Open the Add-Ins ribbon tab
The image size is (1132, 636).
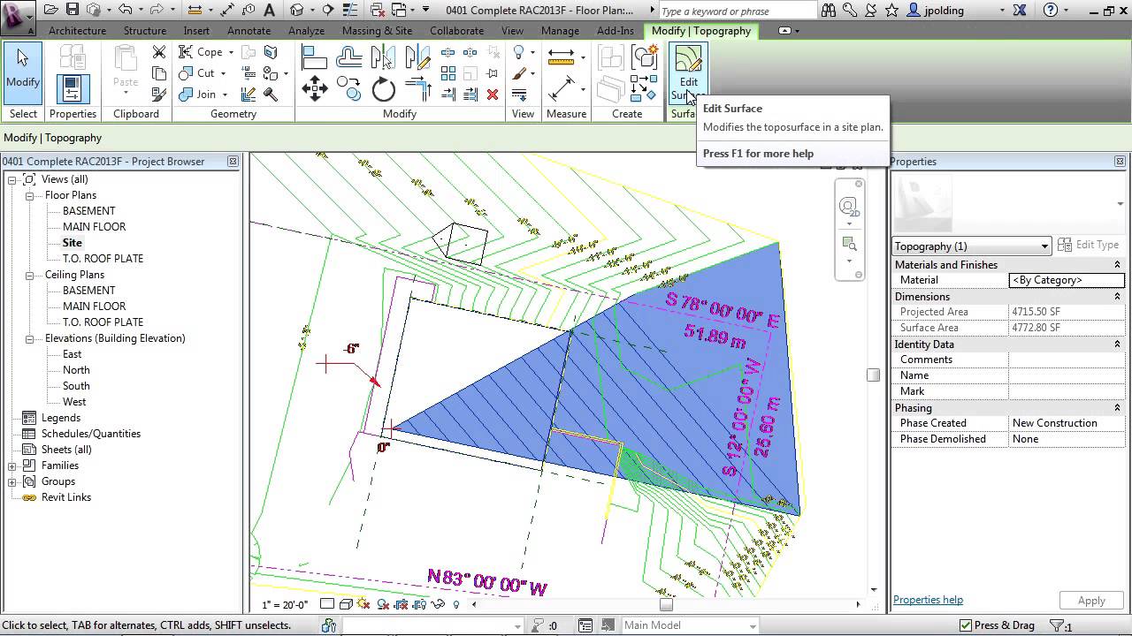(x=616, y=30)
